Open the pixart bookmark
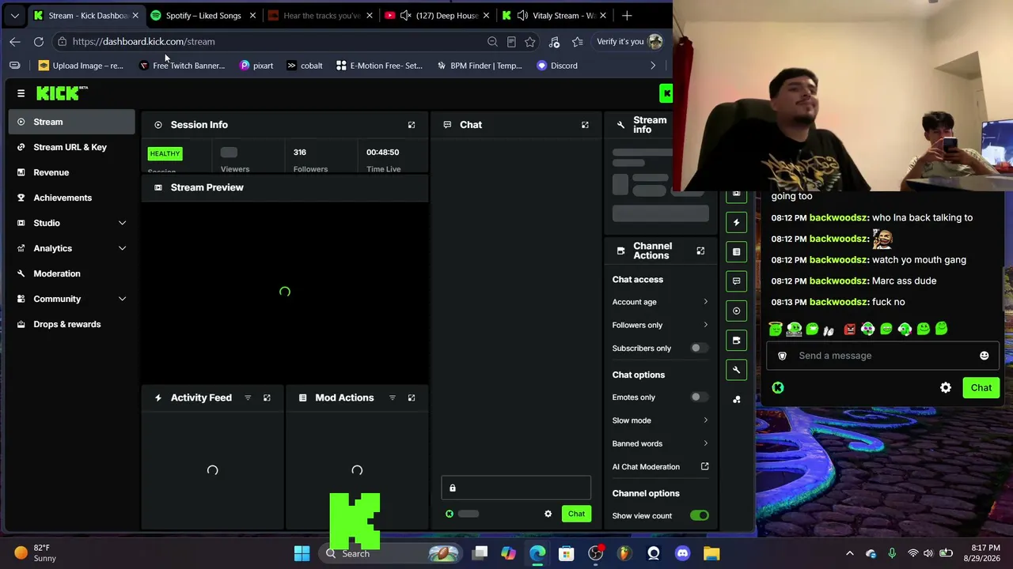1013x569 pixels. [x=256, y=66]
